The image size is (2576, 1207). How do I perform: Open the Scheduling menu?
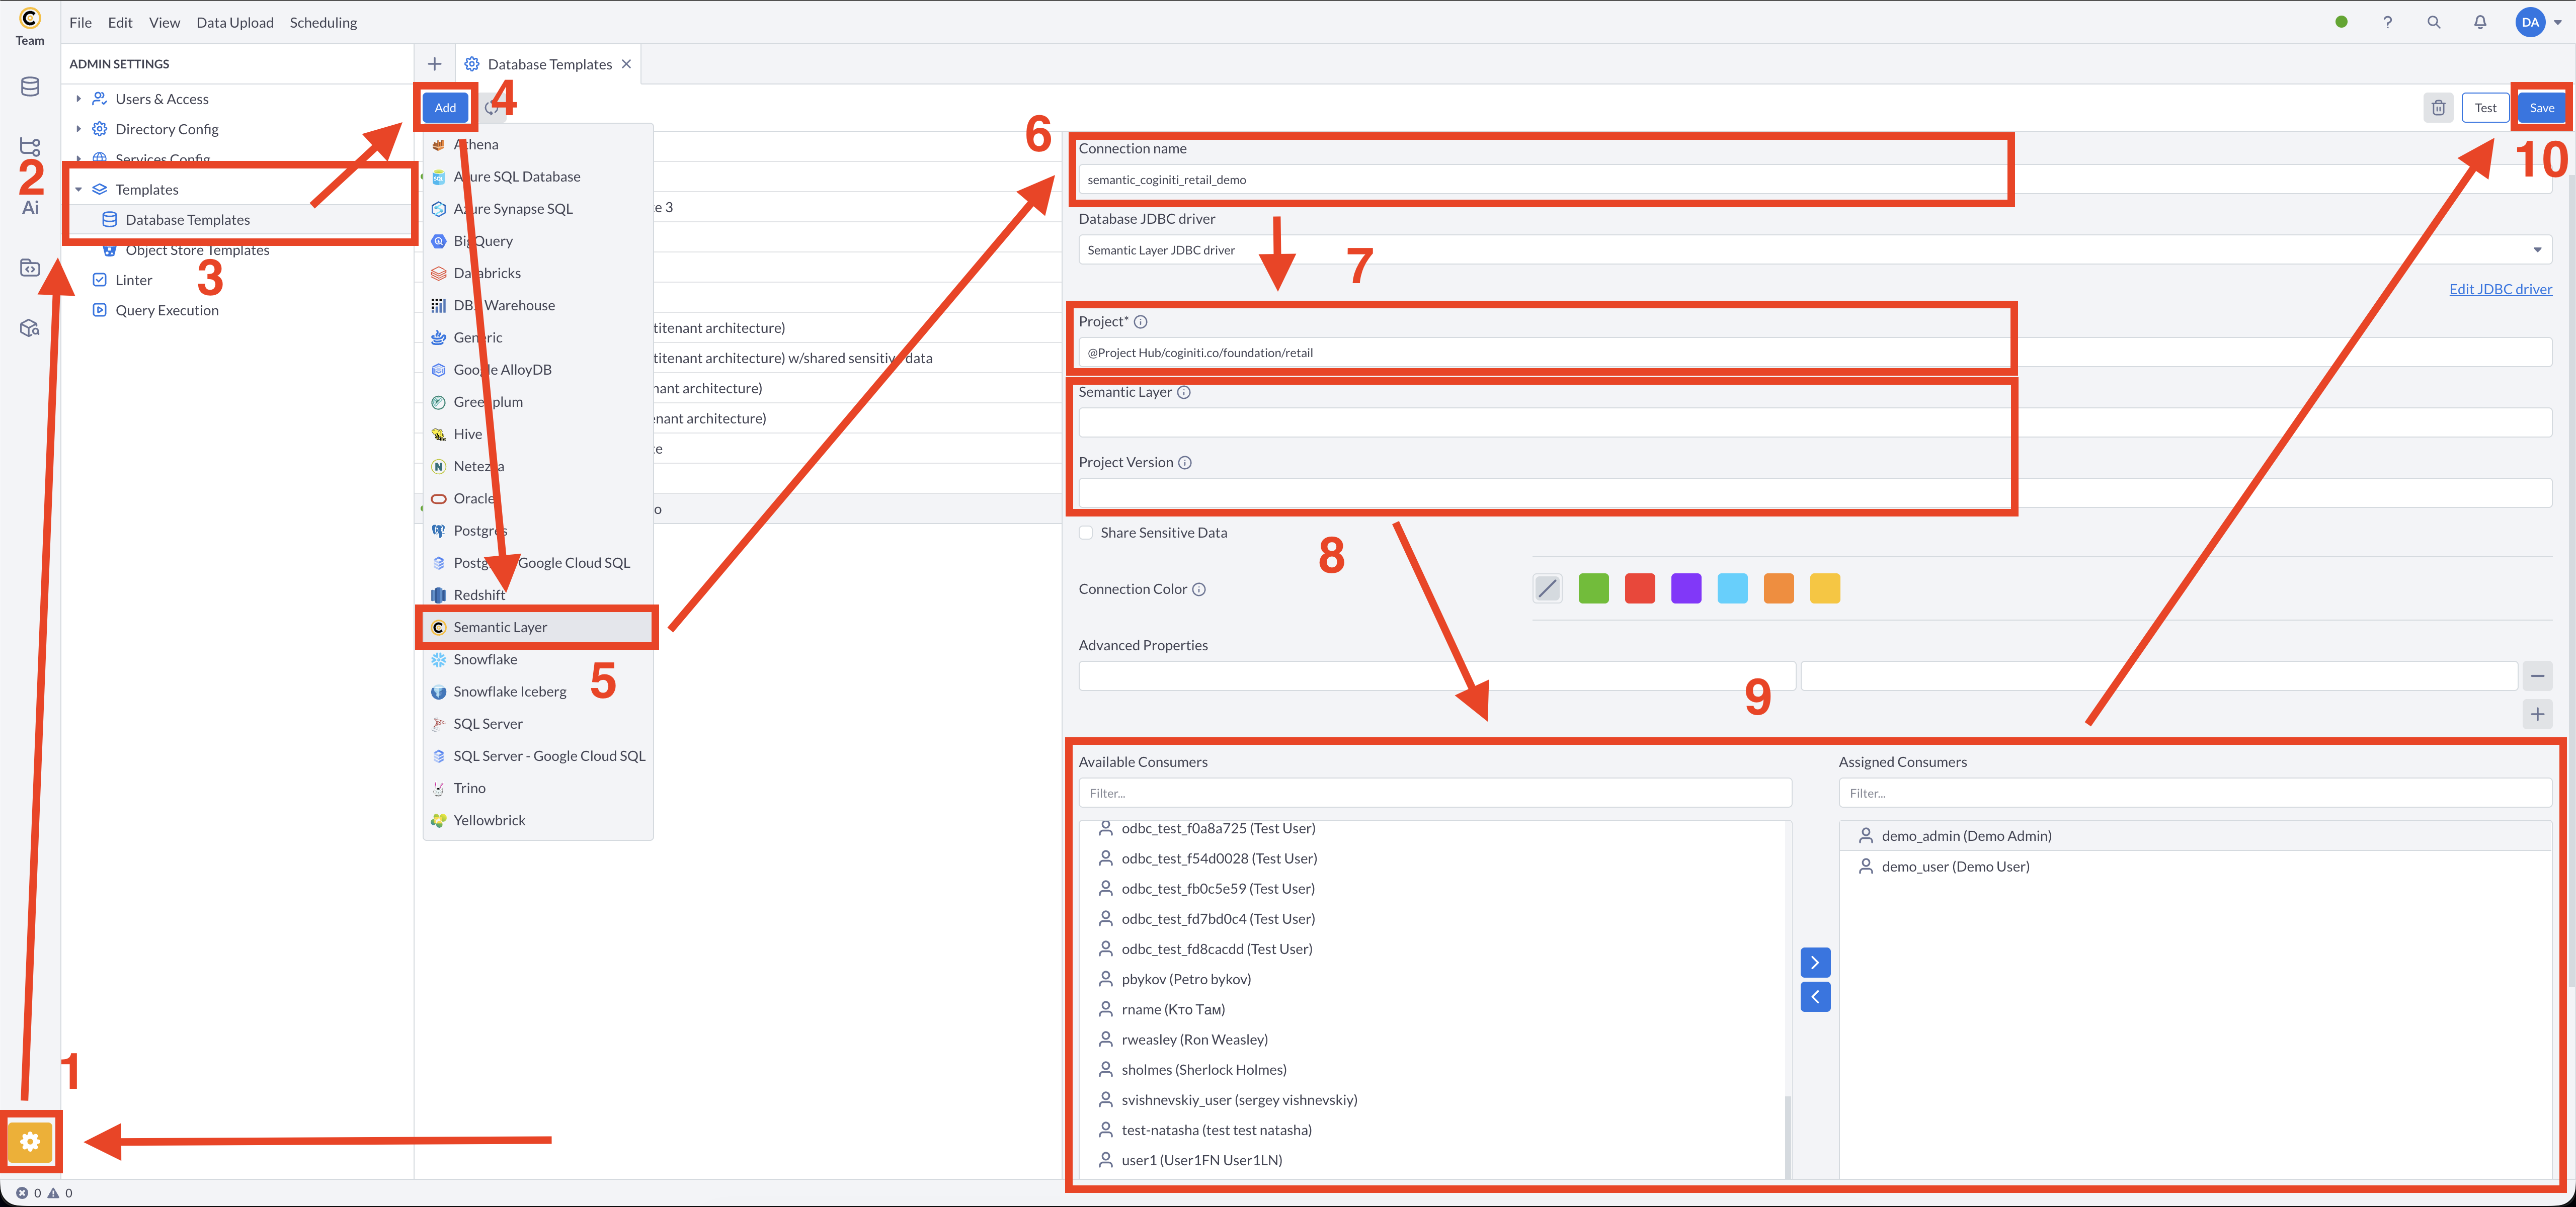click(323, 22)
